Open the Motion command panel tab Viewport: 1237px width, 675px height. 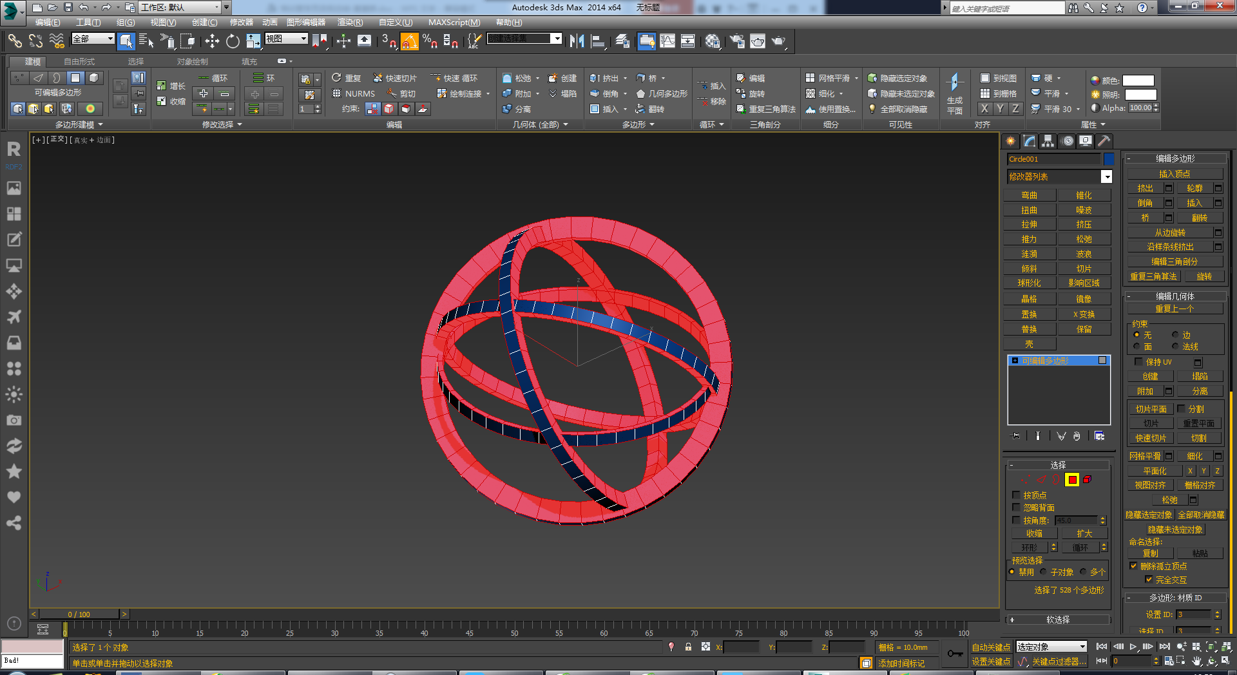[x=1067, y=141]
